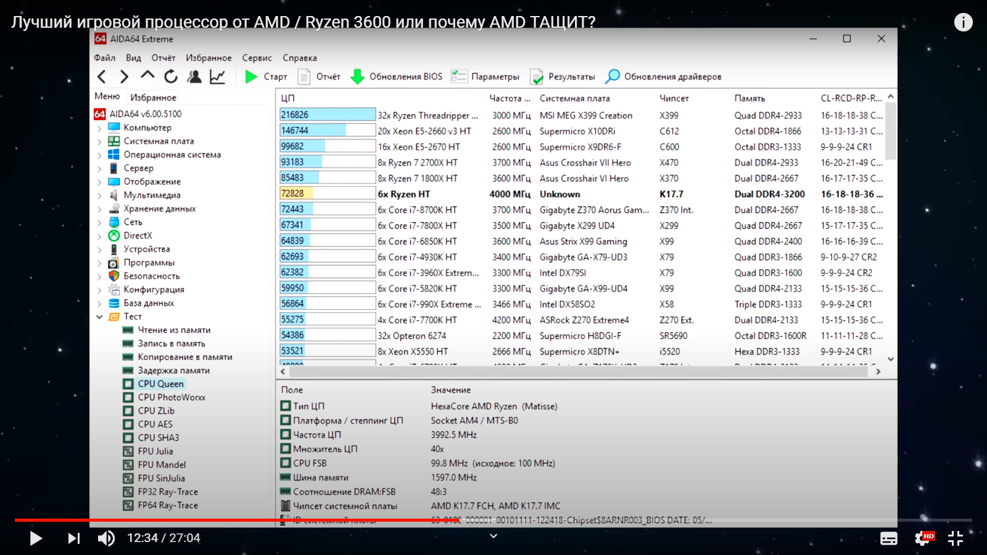Select the CPU ZLib benchmark
This screenshot has height=555, width=987.
point(149,411)
